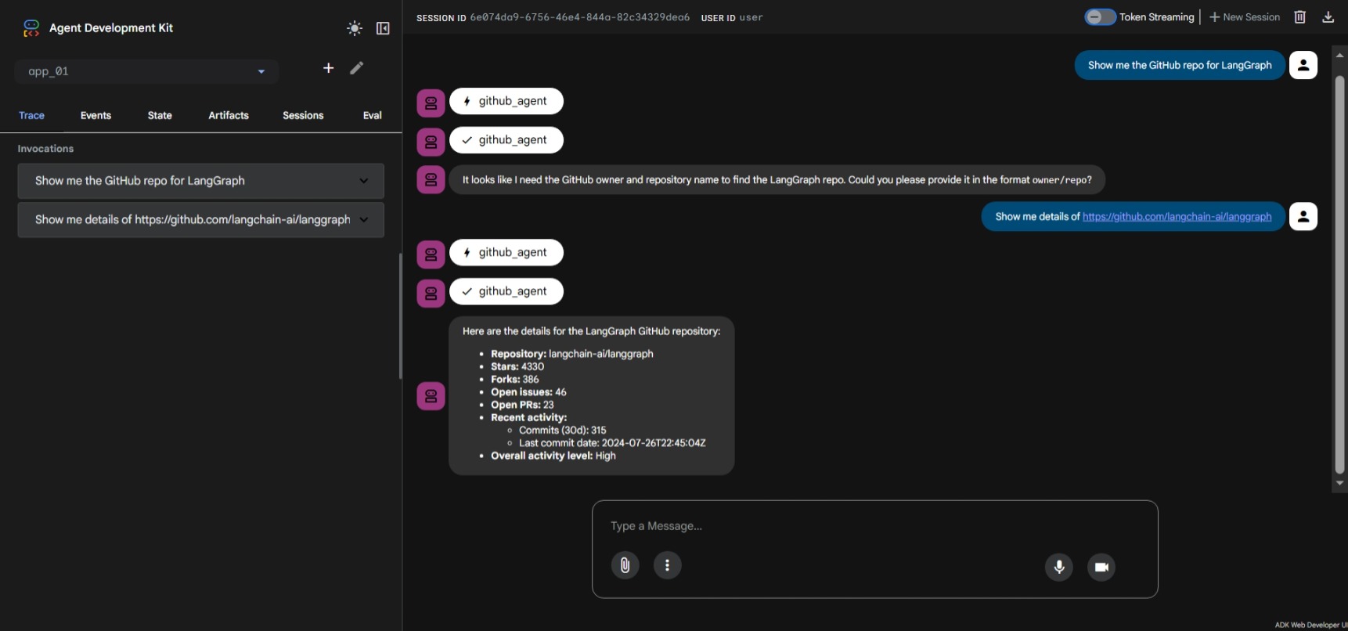
Task: Click the USER ID user label
Action: point(732,17)
